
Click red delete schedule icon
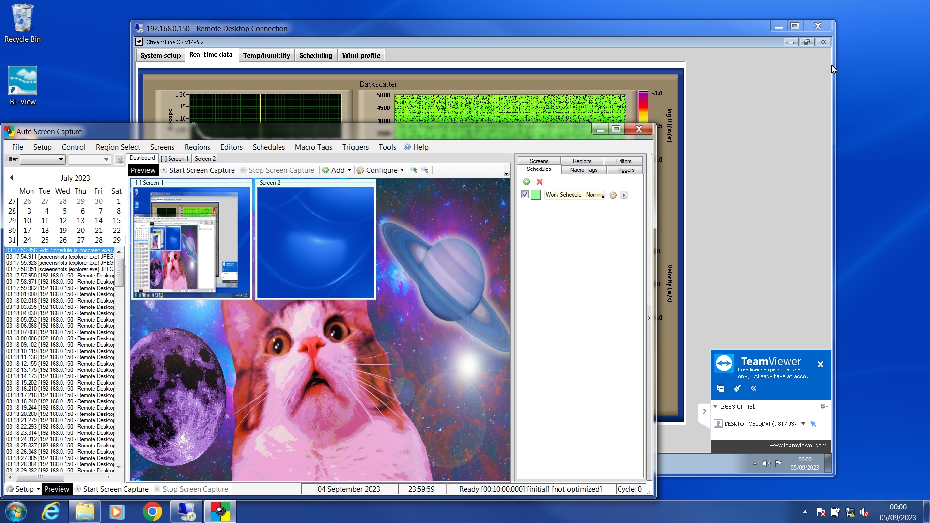[540, 182]
